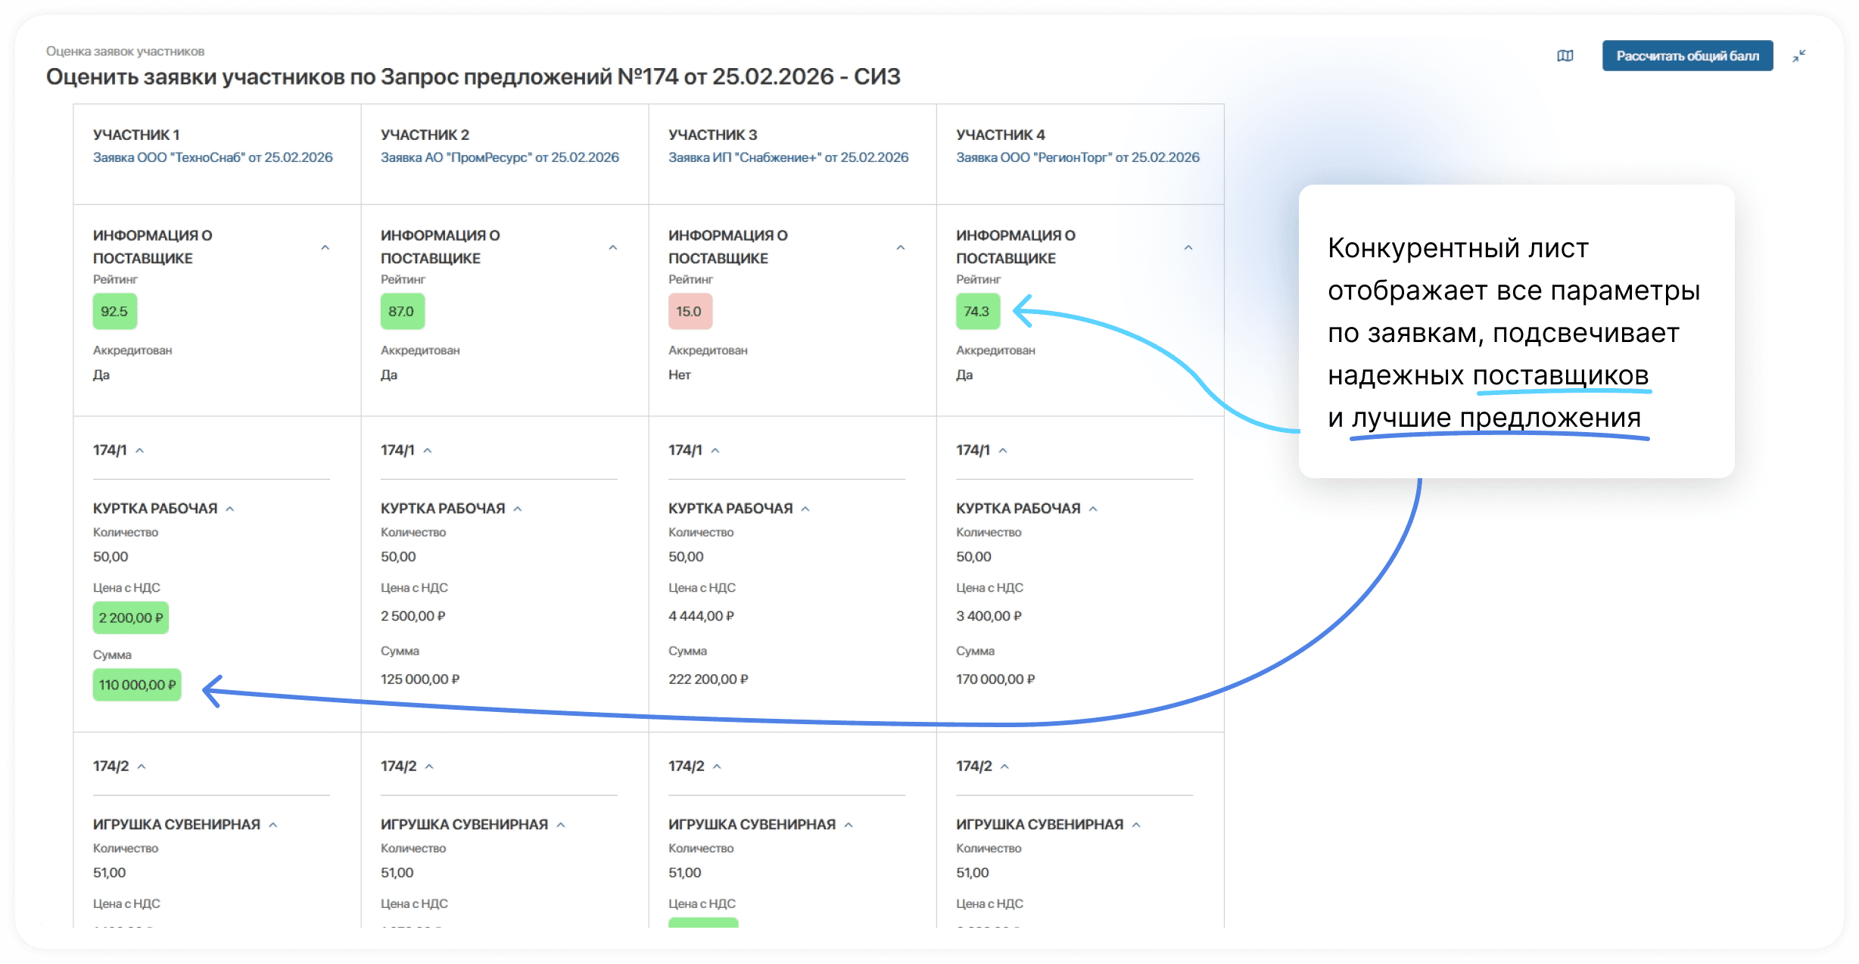This screenshot has width=1859, height=964.
Task: Collapse "Куртка рабочая" under Участник 4
Action: [1092, 508]
